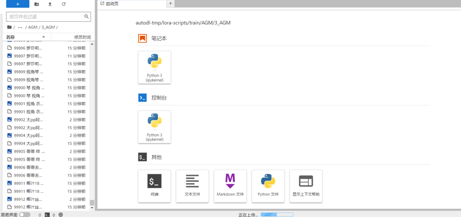Select file 99896 罗莎莉 in the list
This screenshot has width=461, height=217.
tap(47, 48)
